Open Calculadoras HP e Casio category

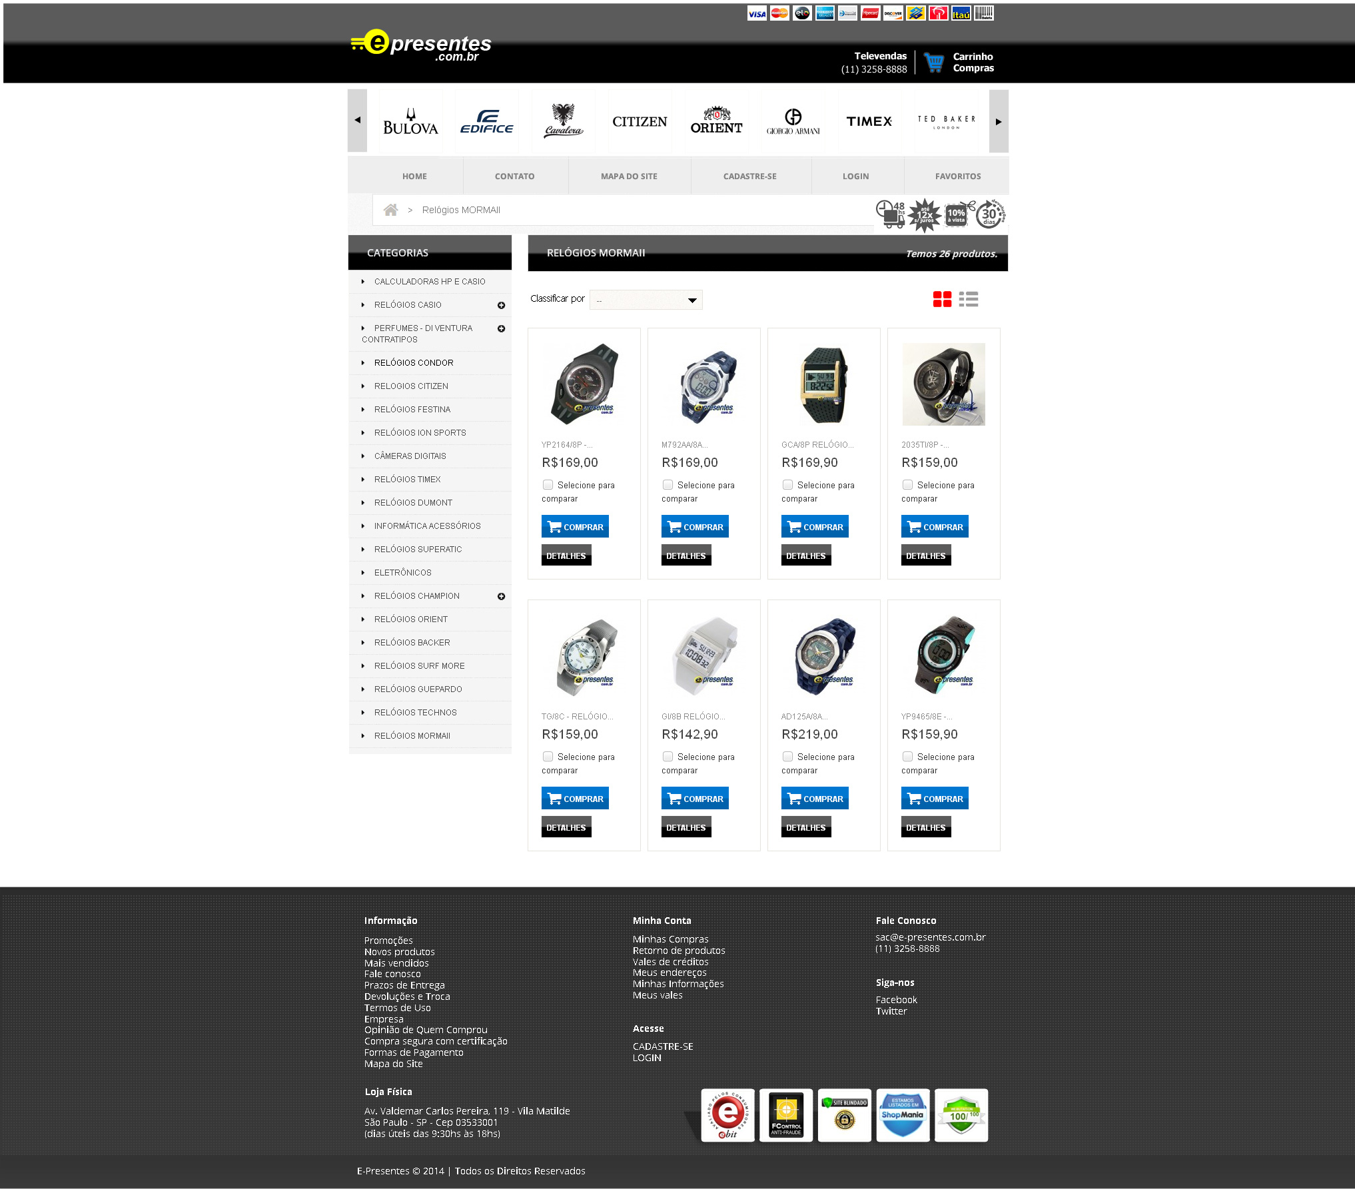430,282
